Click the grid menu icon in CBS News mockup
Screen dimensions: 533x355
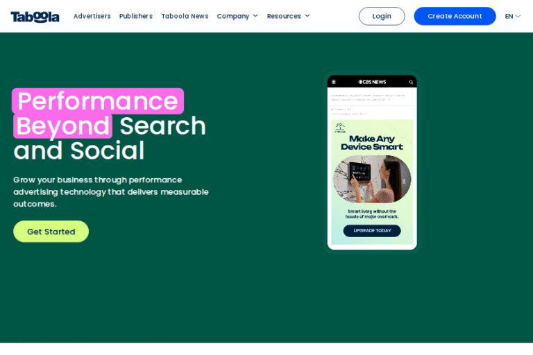(x=333, y=82)
